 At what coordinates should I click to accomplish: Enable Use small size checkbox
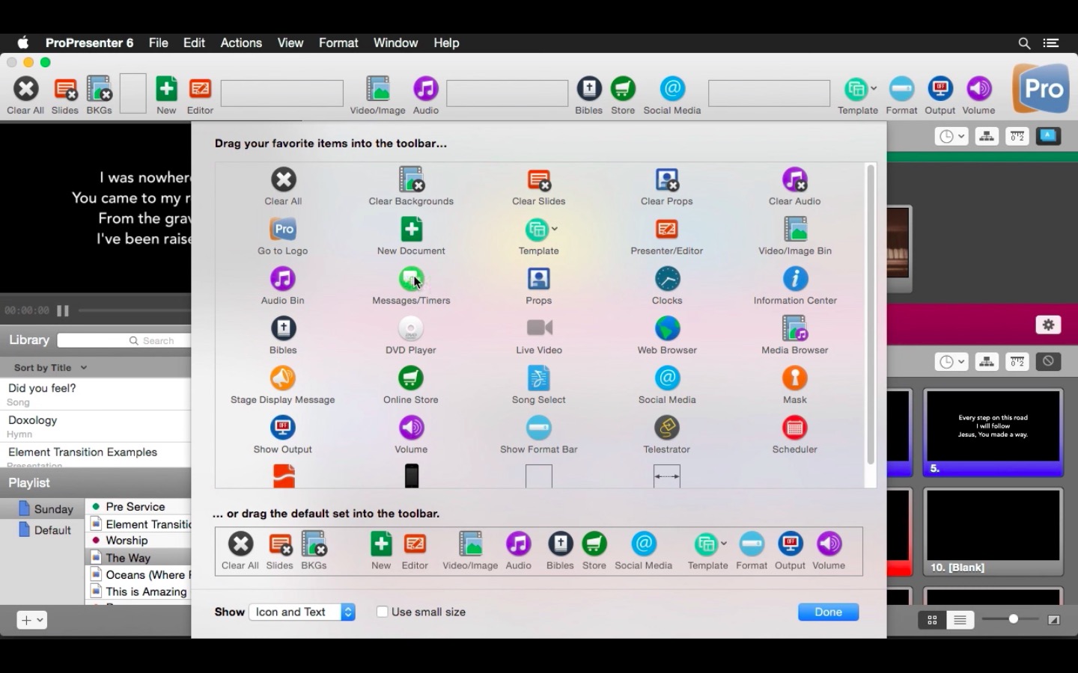[x=383, y=612]
